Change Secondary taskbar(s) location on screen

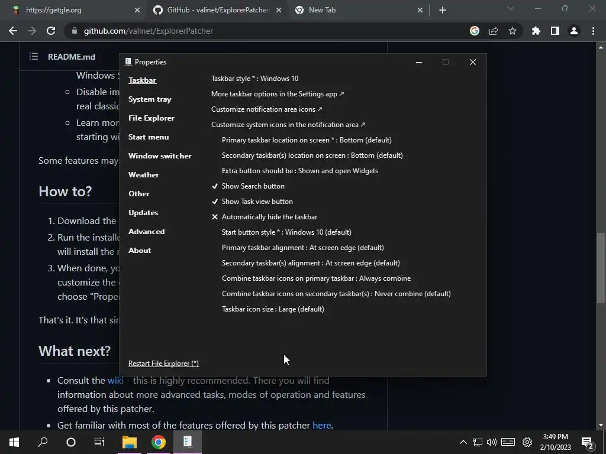point(312,155)
